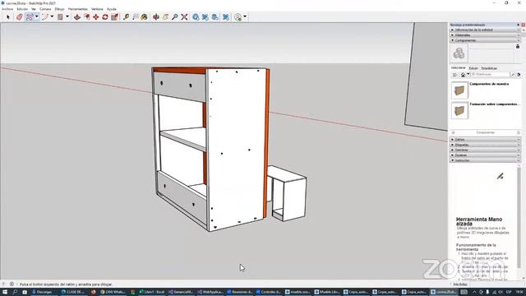
Task: Pick the Move tool
Action: [96, 16]
